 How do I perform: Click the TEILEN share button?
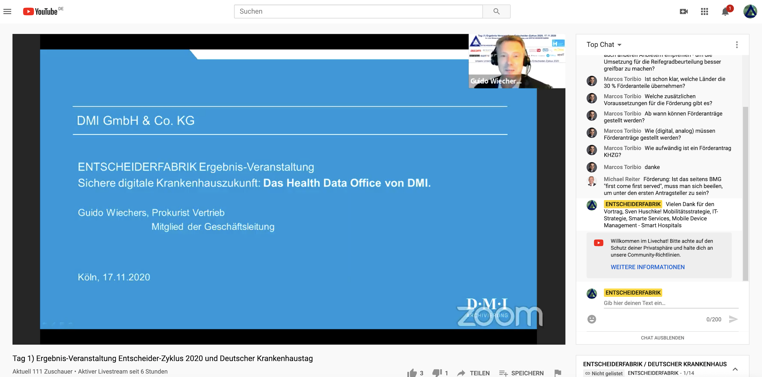[473, 373]
